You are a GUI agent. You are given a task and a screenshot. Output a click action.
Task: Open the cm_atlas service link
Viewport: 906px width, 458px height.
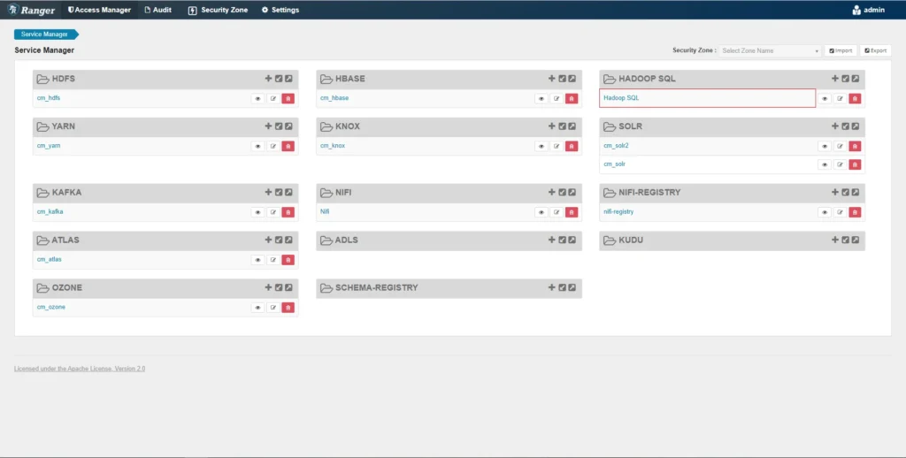pyautogui.click(x=50, y=259)
